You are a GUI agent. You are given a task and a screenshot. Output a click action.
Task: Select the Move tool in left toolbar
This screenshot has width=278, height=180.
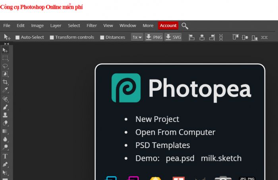click(5, 50)
